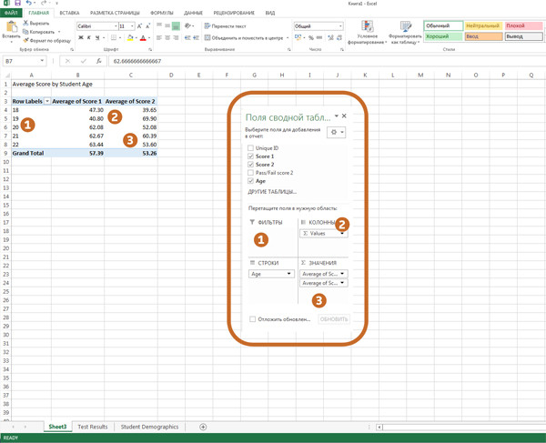The height and width of the screenshot is (443, 546).
Task: Switch to the Student Demographics sheet
Action: 149,427
